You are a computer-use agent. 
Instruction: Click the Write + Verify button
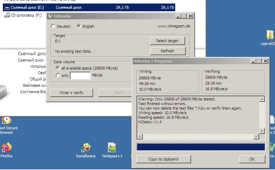click(x=71, y=93)
